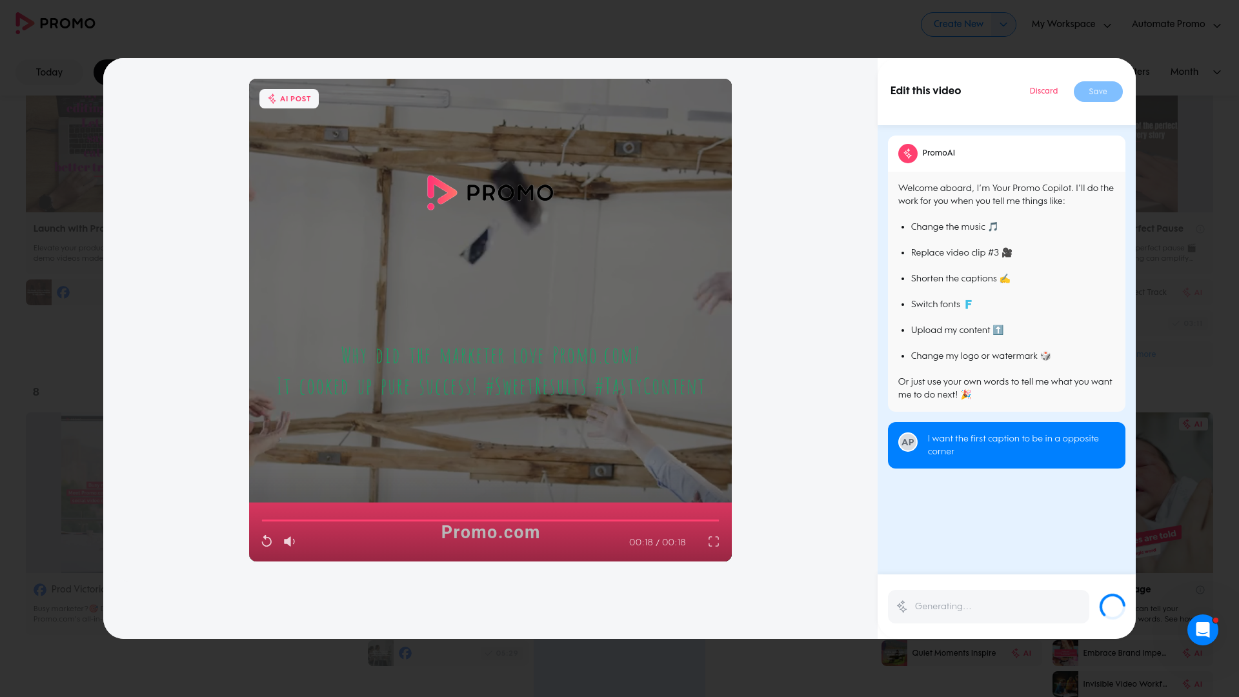Screen dimensions: 1239x697
Task: Click the sparkle icon in prompt field
Action: [902, 607]
